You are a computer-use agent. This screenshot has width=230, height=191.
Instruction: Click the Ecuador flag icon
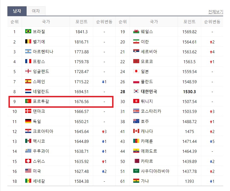[x=136, y=151]
